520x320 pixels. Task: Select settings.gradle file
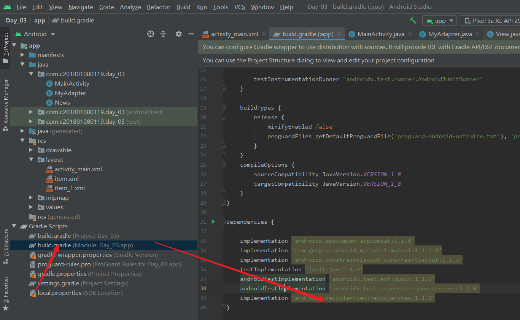(79, 283)
